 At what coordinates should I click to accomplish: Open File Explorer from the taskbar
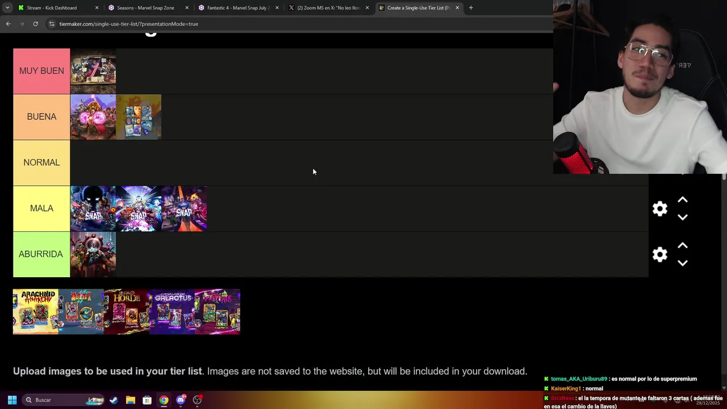(x=130, y=400)
